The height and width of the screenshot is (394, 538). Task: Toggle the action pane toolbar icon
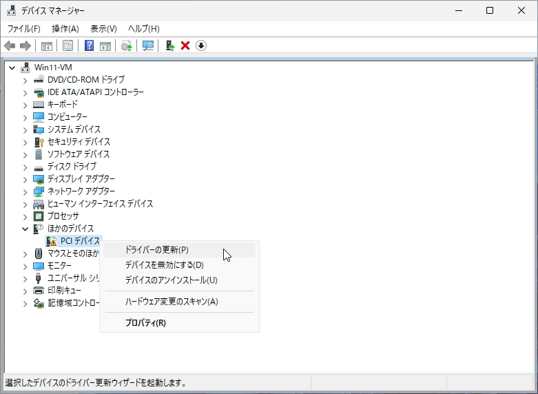pyautogui.click(x=105, y=45)
